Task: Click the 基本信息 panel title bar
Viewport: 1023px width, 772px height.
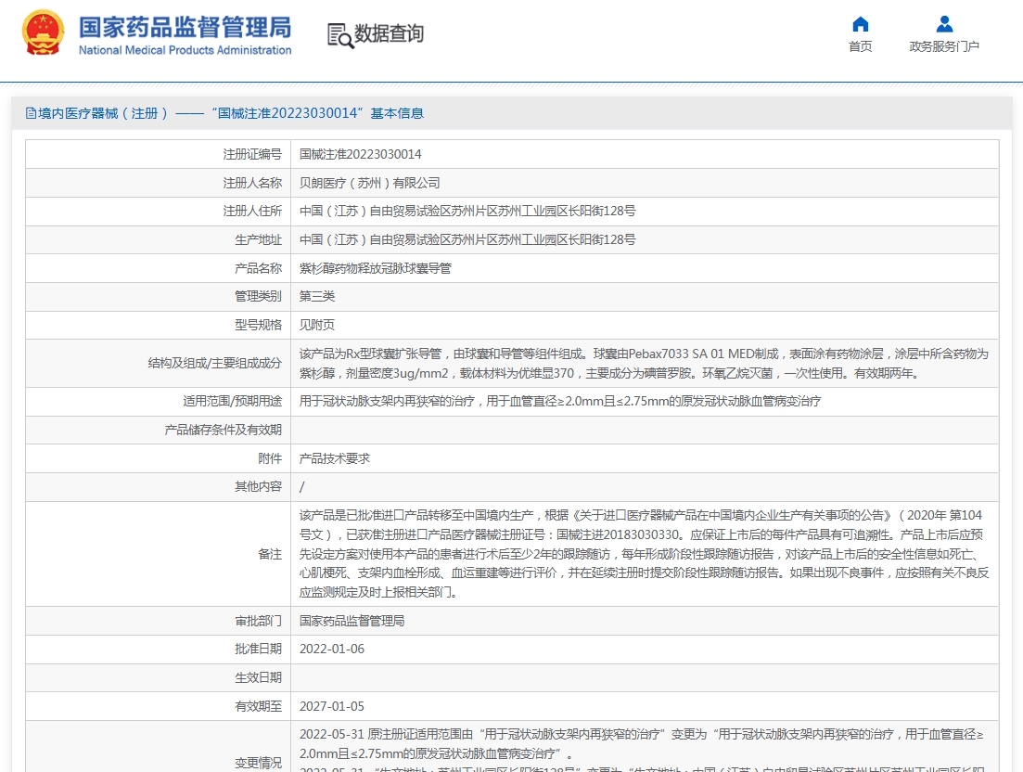Action: click(x=512, y=113)
